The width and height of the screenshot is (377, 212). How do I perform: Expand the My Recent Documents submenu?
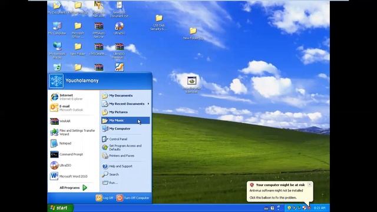point(125,104)
